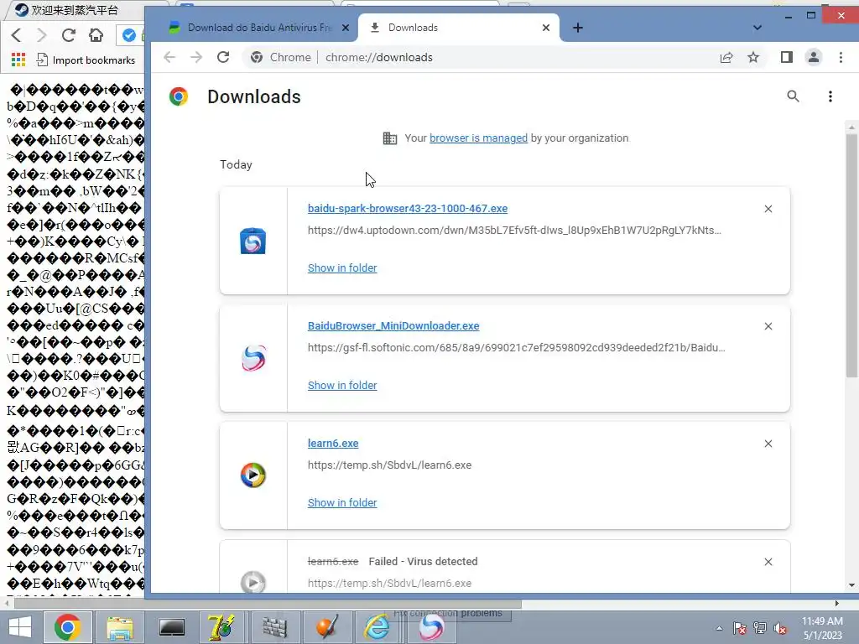Go forward in Chrome downloads window
The height and width of the screenshot is (644, 859).
196,57
